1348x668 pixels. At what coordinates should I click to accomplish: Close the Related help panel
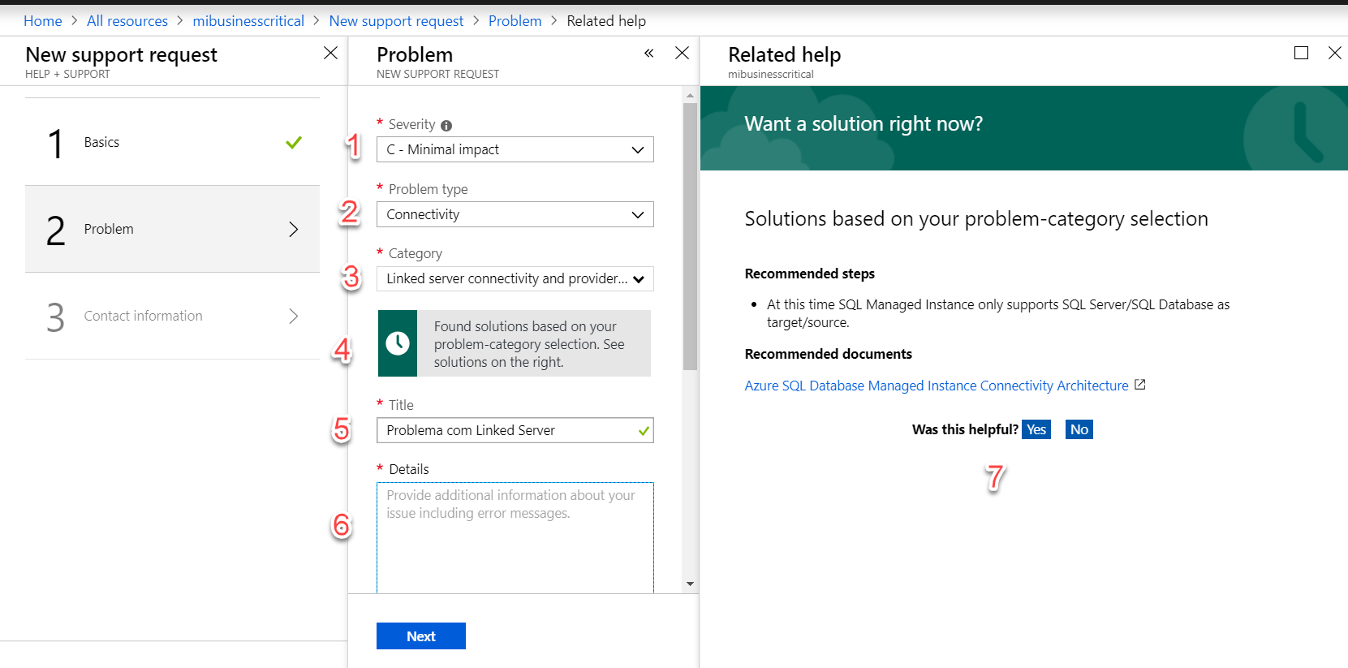point(1334,53)
